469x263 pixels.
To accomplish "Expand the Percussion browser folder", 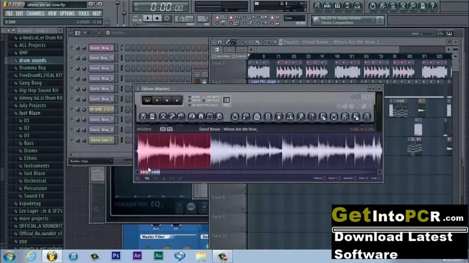I will click(35, 188).
